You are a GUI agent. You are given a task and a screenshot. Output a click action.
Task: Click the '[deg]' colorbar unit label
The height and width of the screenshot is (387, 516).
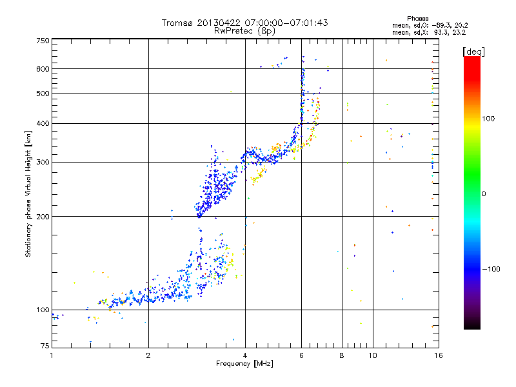pos(473,52)
